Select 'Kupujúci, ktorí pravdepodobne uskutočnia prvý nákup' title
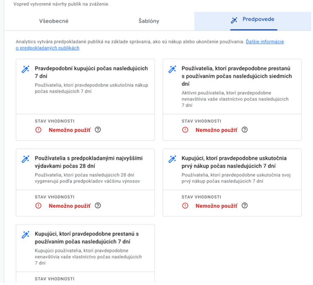 (234, 162)
